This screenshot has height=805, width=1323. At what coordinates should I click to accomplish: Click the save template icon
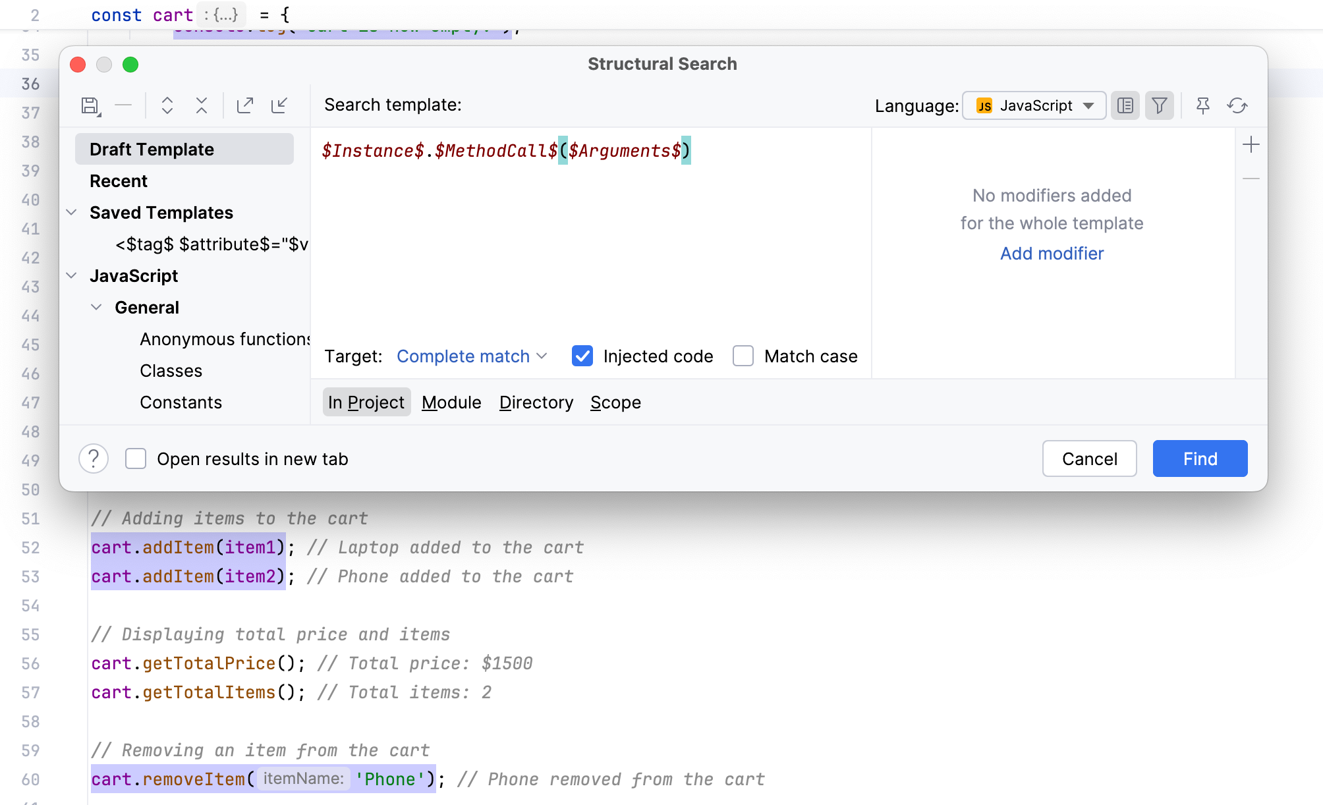[91, 105]
